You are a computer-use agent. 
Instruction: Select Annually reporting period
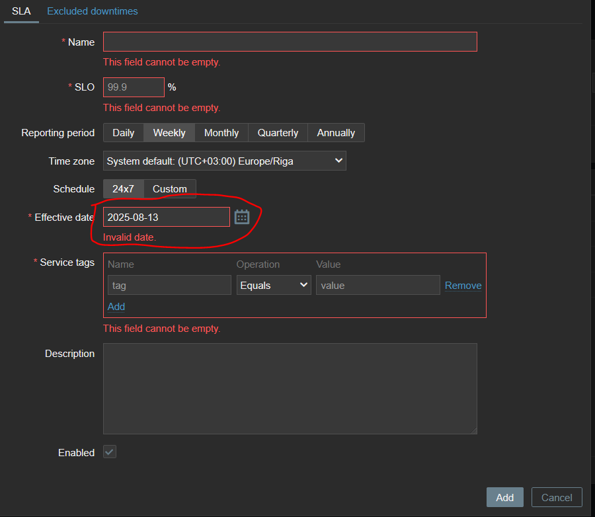pyautogui.click(x=336, y=133)
